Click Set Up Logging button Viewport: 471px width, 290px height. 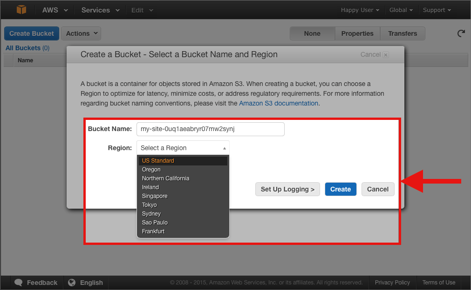287,189
